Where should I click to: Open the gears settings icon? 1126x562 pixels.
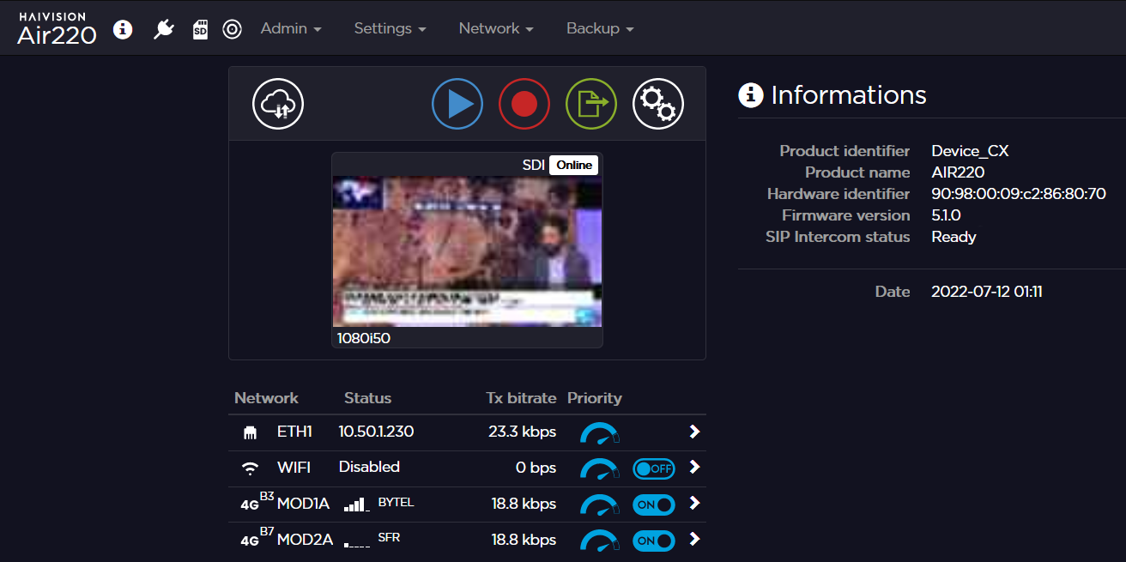(x=657, y=104)
